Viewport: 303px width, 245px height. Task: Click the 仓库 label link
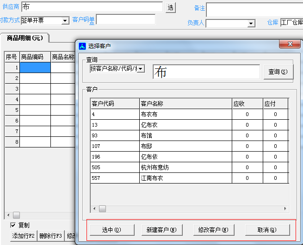coord(272,22)
